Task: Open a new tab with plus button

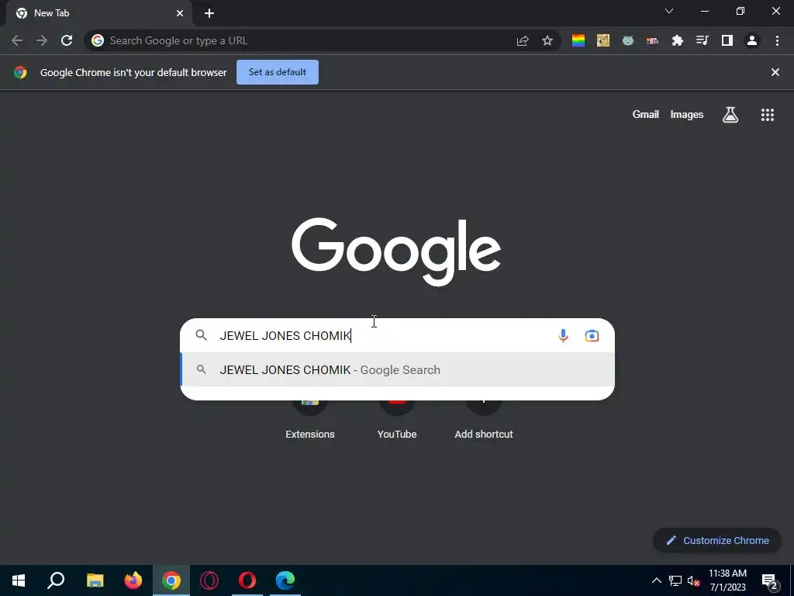Action: 209,13
